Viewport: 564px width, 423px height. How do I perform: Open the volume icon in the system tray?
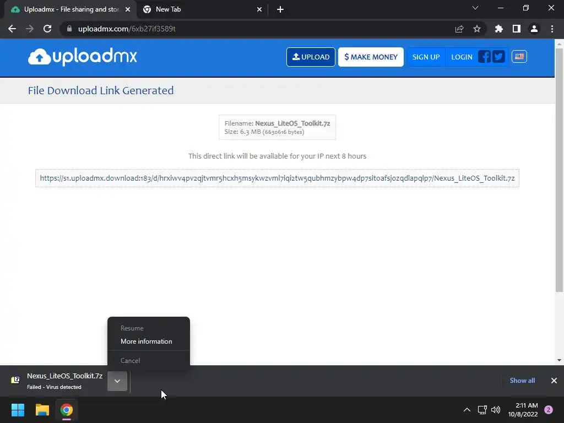[x=496, y=410]
